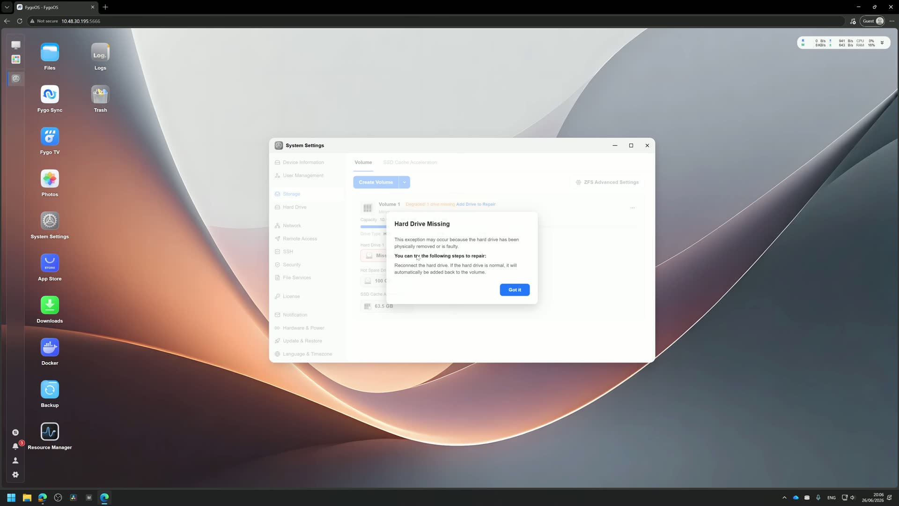899x506 pixels.
Task: Open a new browser tab
Action: (105, 7)
